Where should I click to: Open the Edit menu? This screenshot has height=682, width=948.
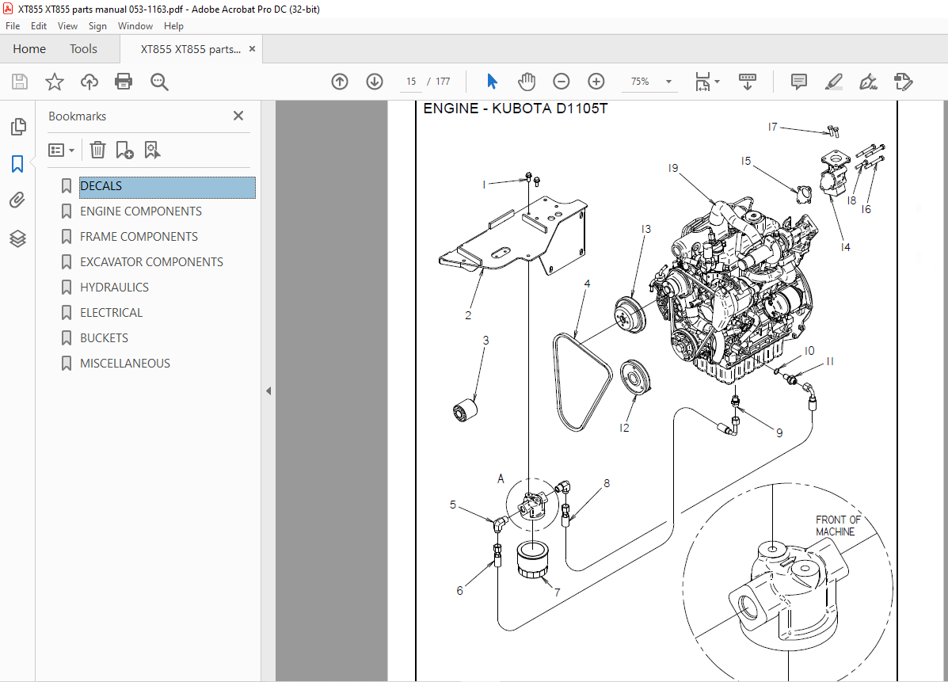point(39,26)
